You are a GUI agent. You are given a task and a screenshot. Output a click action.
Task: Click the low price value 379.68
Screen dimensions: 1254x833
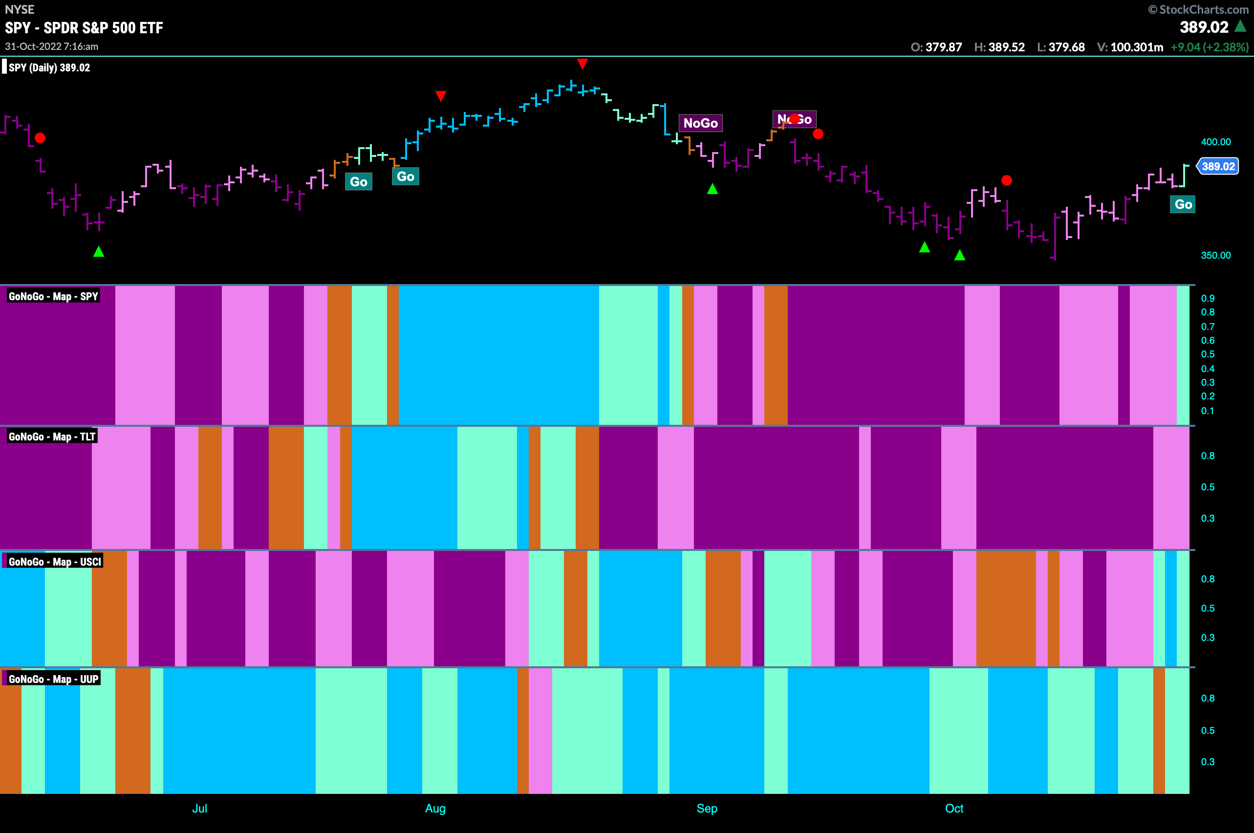coord(1066,47)
